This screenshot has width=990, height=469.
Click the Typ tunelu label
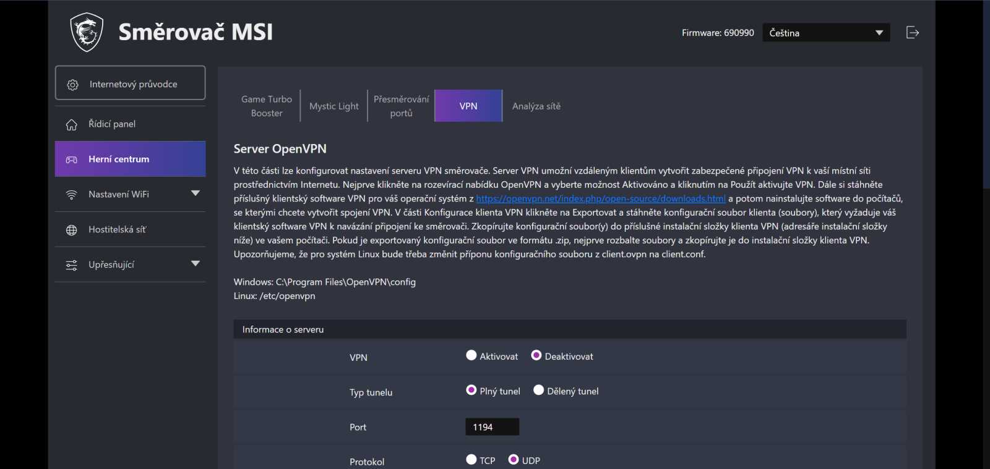tap(371, 392)
